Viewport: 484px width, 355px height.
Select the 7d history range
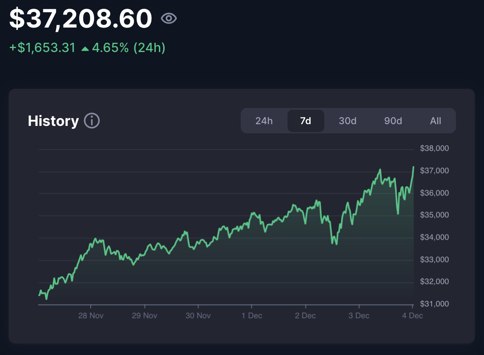click(305, 121)
